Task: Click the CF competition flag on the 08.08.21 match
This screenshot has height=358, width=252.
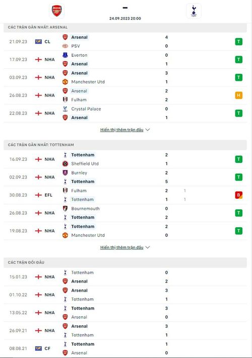Action: (38, 348)
